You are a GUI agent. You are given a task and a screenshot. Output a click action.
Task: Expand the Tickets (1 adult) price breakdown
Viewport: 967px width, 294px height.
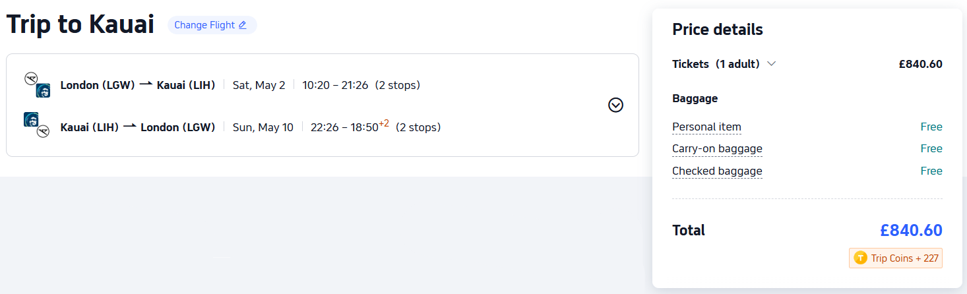(771, 64)
